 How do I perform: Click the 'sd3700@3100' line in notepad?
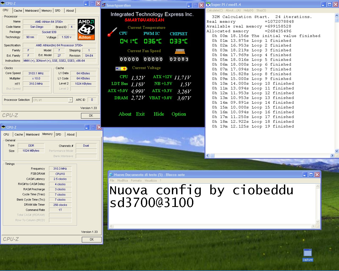point(152,203)
